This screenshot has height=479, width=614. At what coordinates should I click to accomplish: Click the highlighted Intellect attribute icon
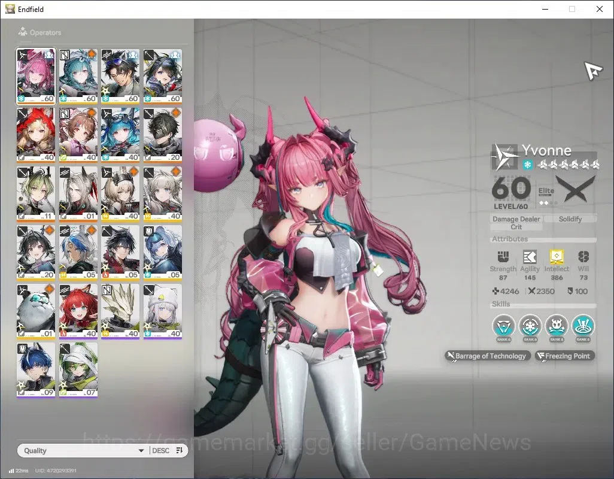(x=557, y=257)
